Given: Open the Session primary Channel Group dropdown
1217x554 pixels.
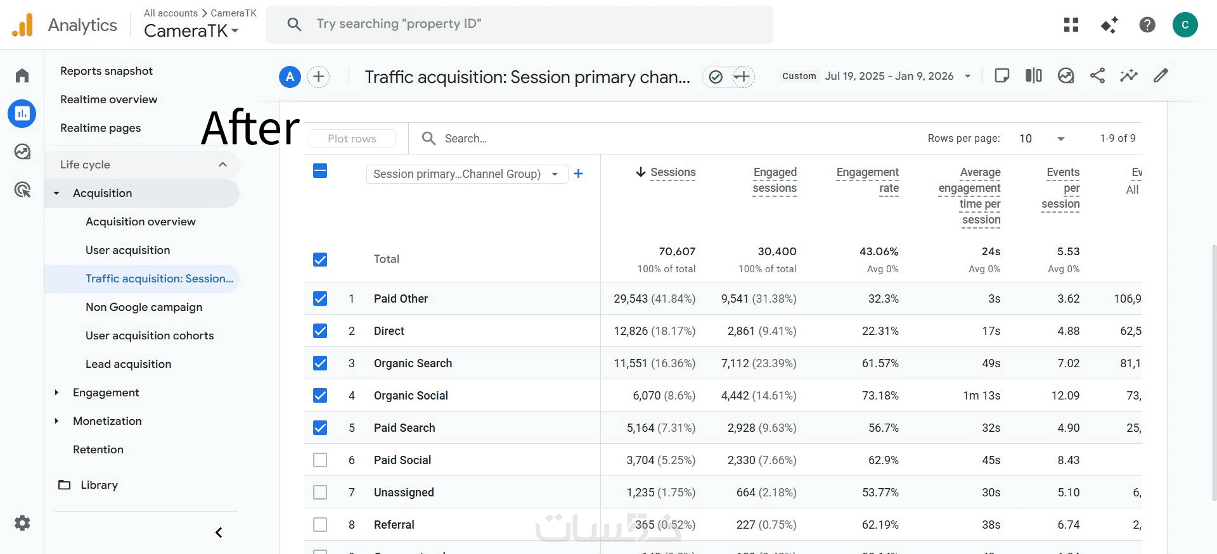Looking at the screenshot, I should coord(467,174).
